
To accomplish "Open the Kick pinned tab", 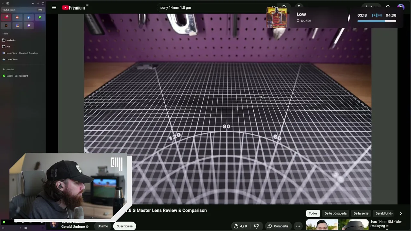I will [x=40, y=17].
